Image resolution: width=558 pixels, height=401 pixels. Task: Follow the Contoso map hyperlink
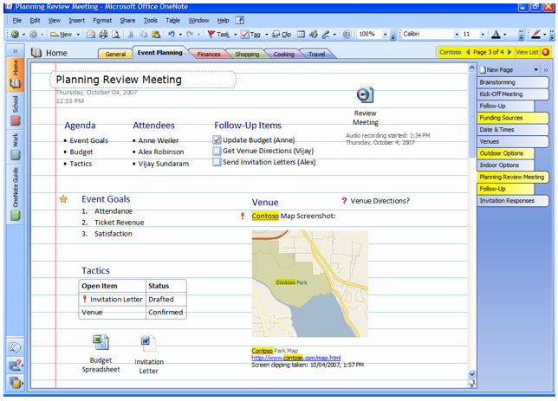point(295,358)
